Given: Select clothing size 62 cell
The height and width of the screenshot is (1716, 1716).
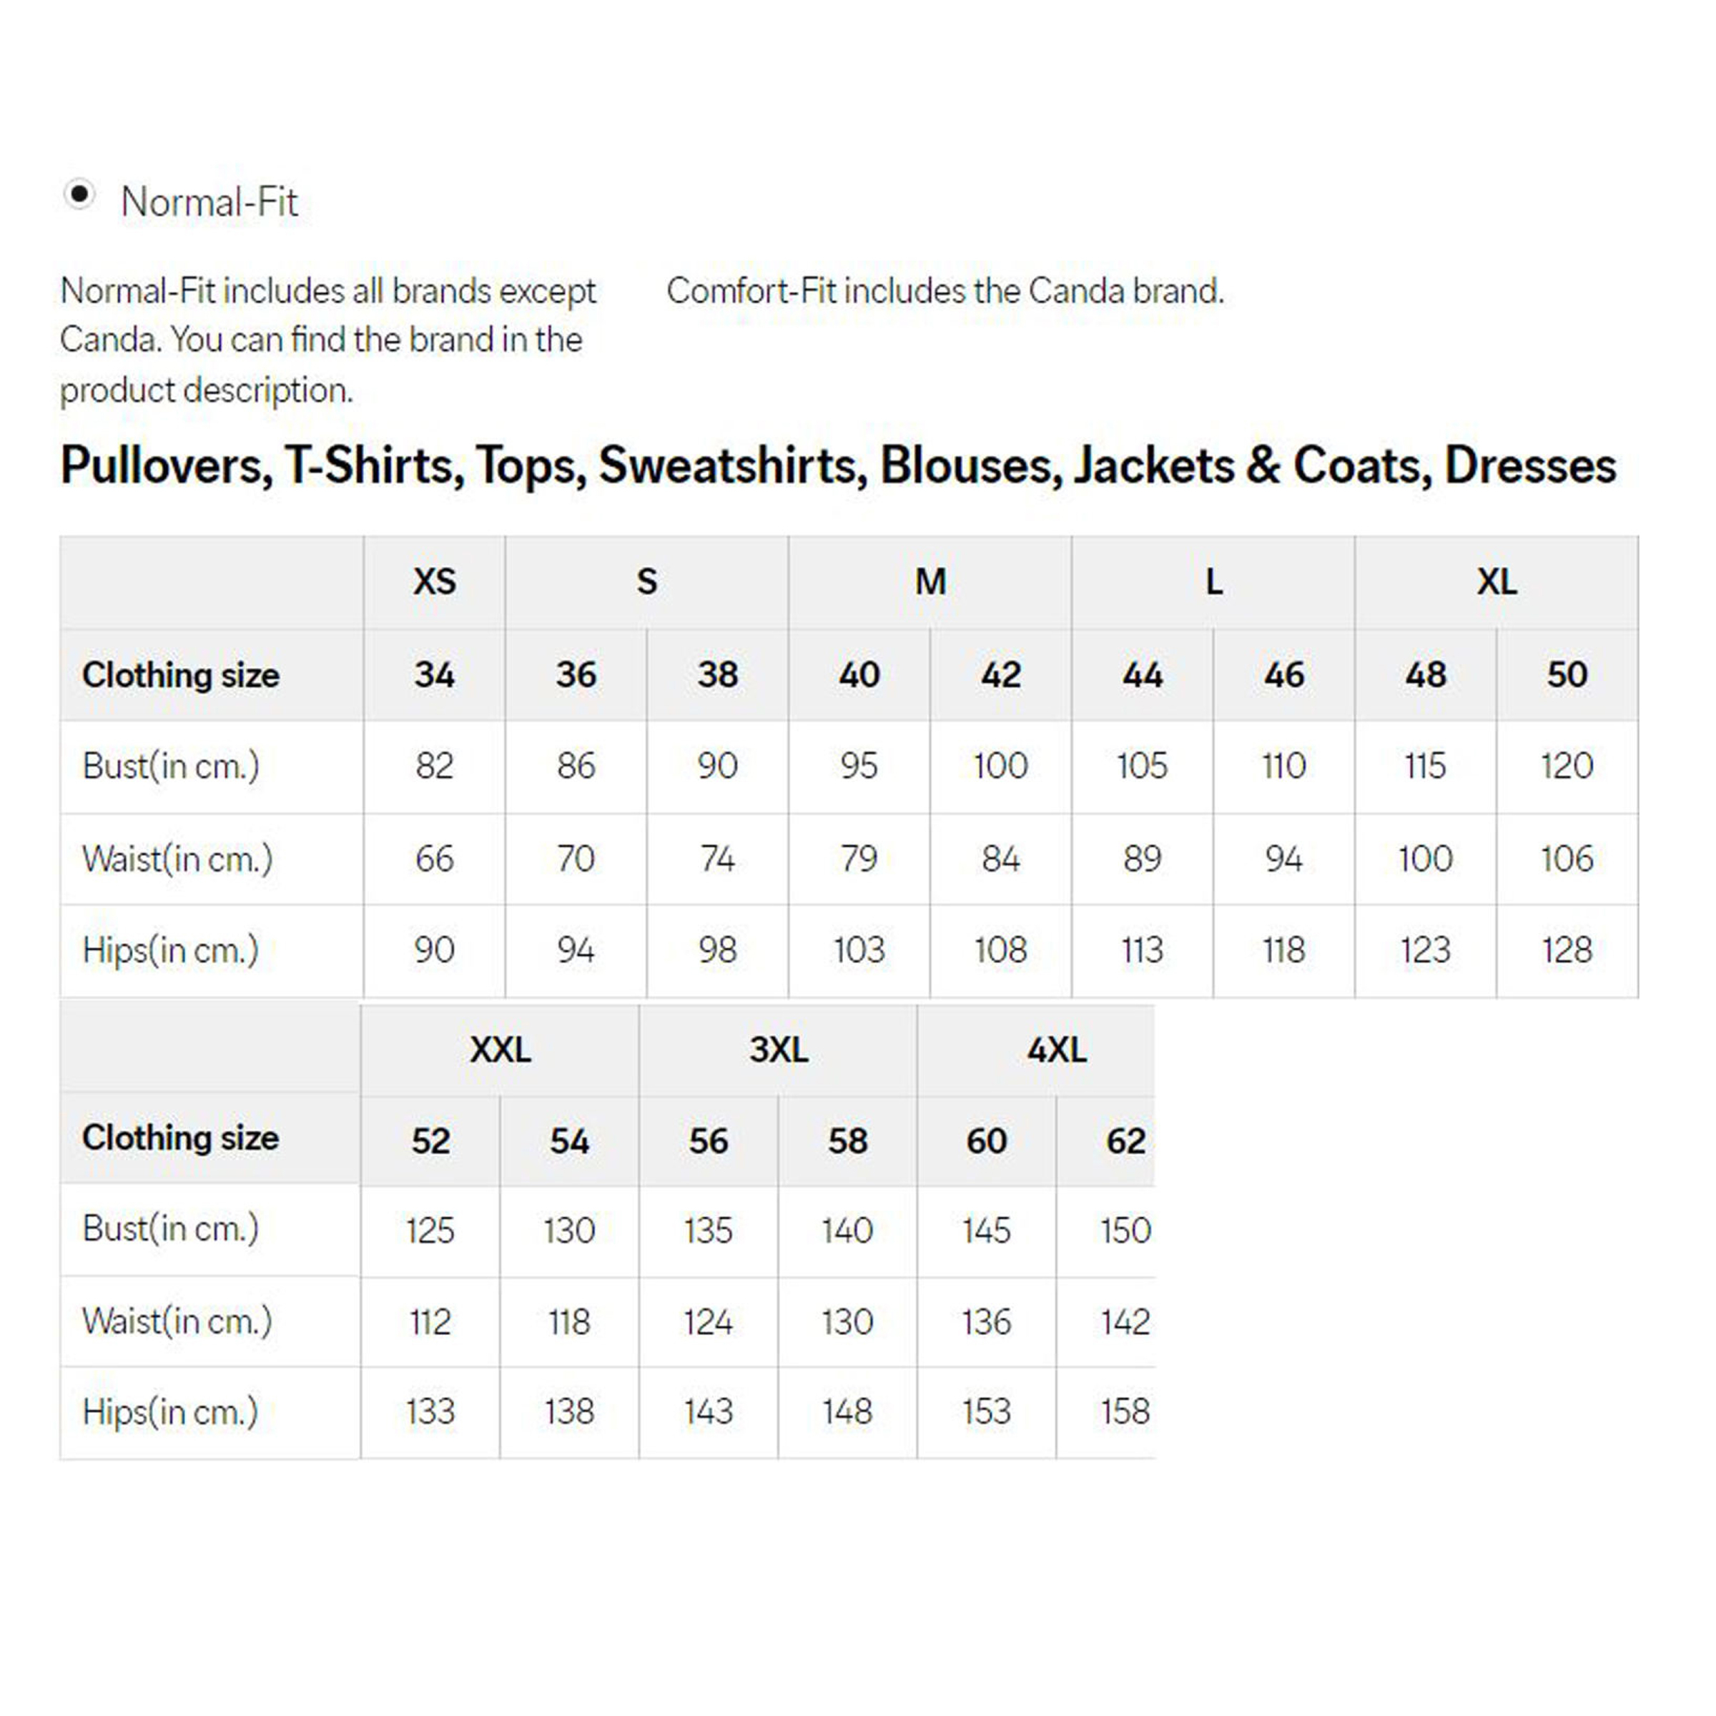Looking at the screenshot, I should pyautogui.click(x=1125, y=1141).
